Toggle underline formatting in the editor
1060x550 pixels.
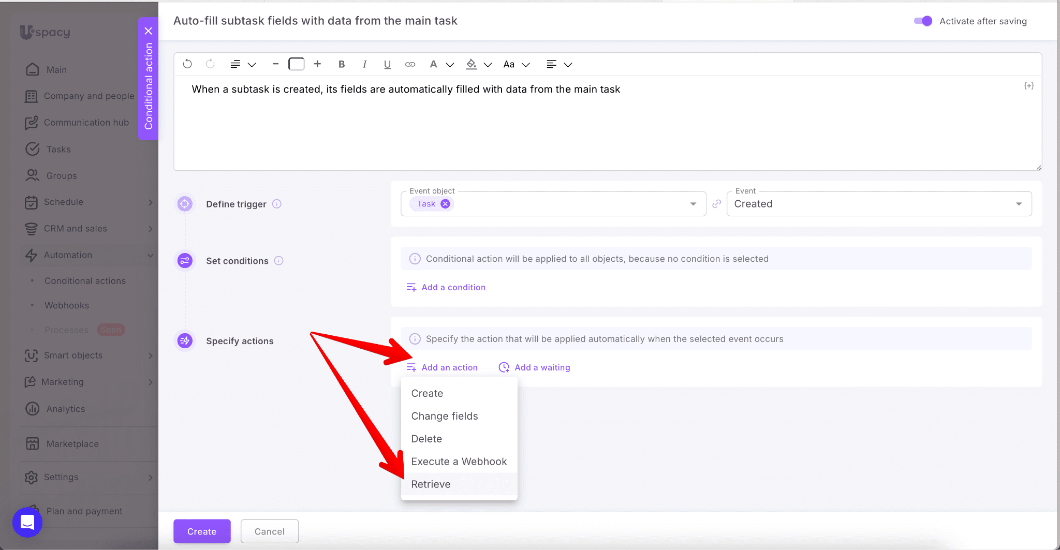(387, 64)
